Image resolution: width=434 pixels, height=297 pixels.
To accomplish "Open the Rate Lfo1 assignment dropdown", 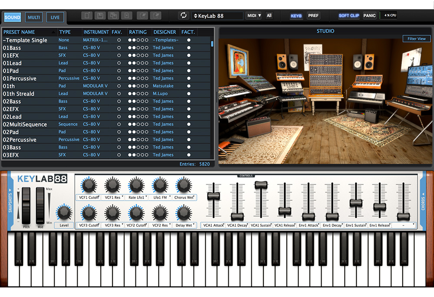I will coord(136,197).
